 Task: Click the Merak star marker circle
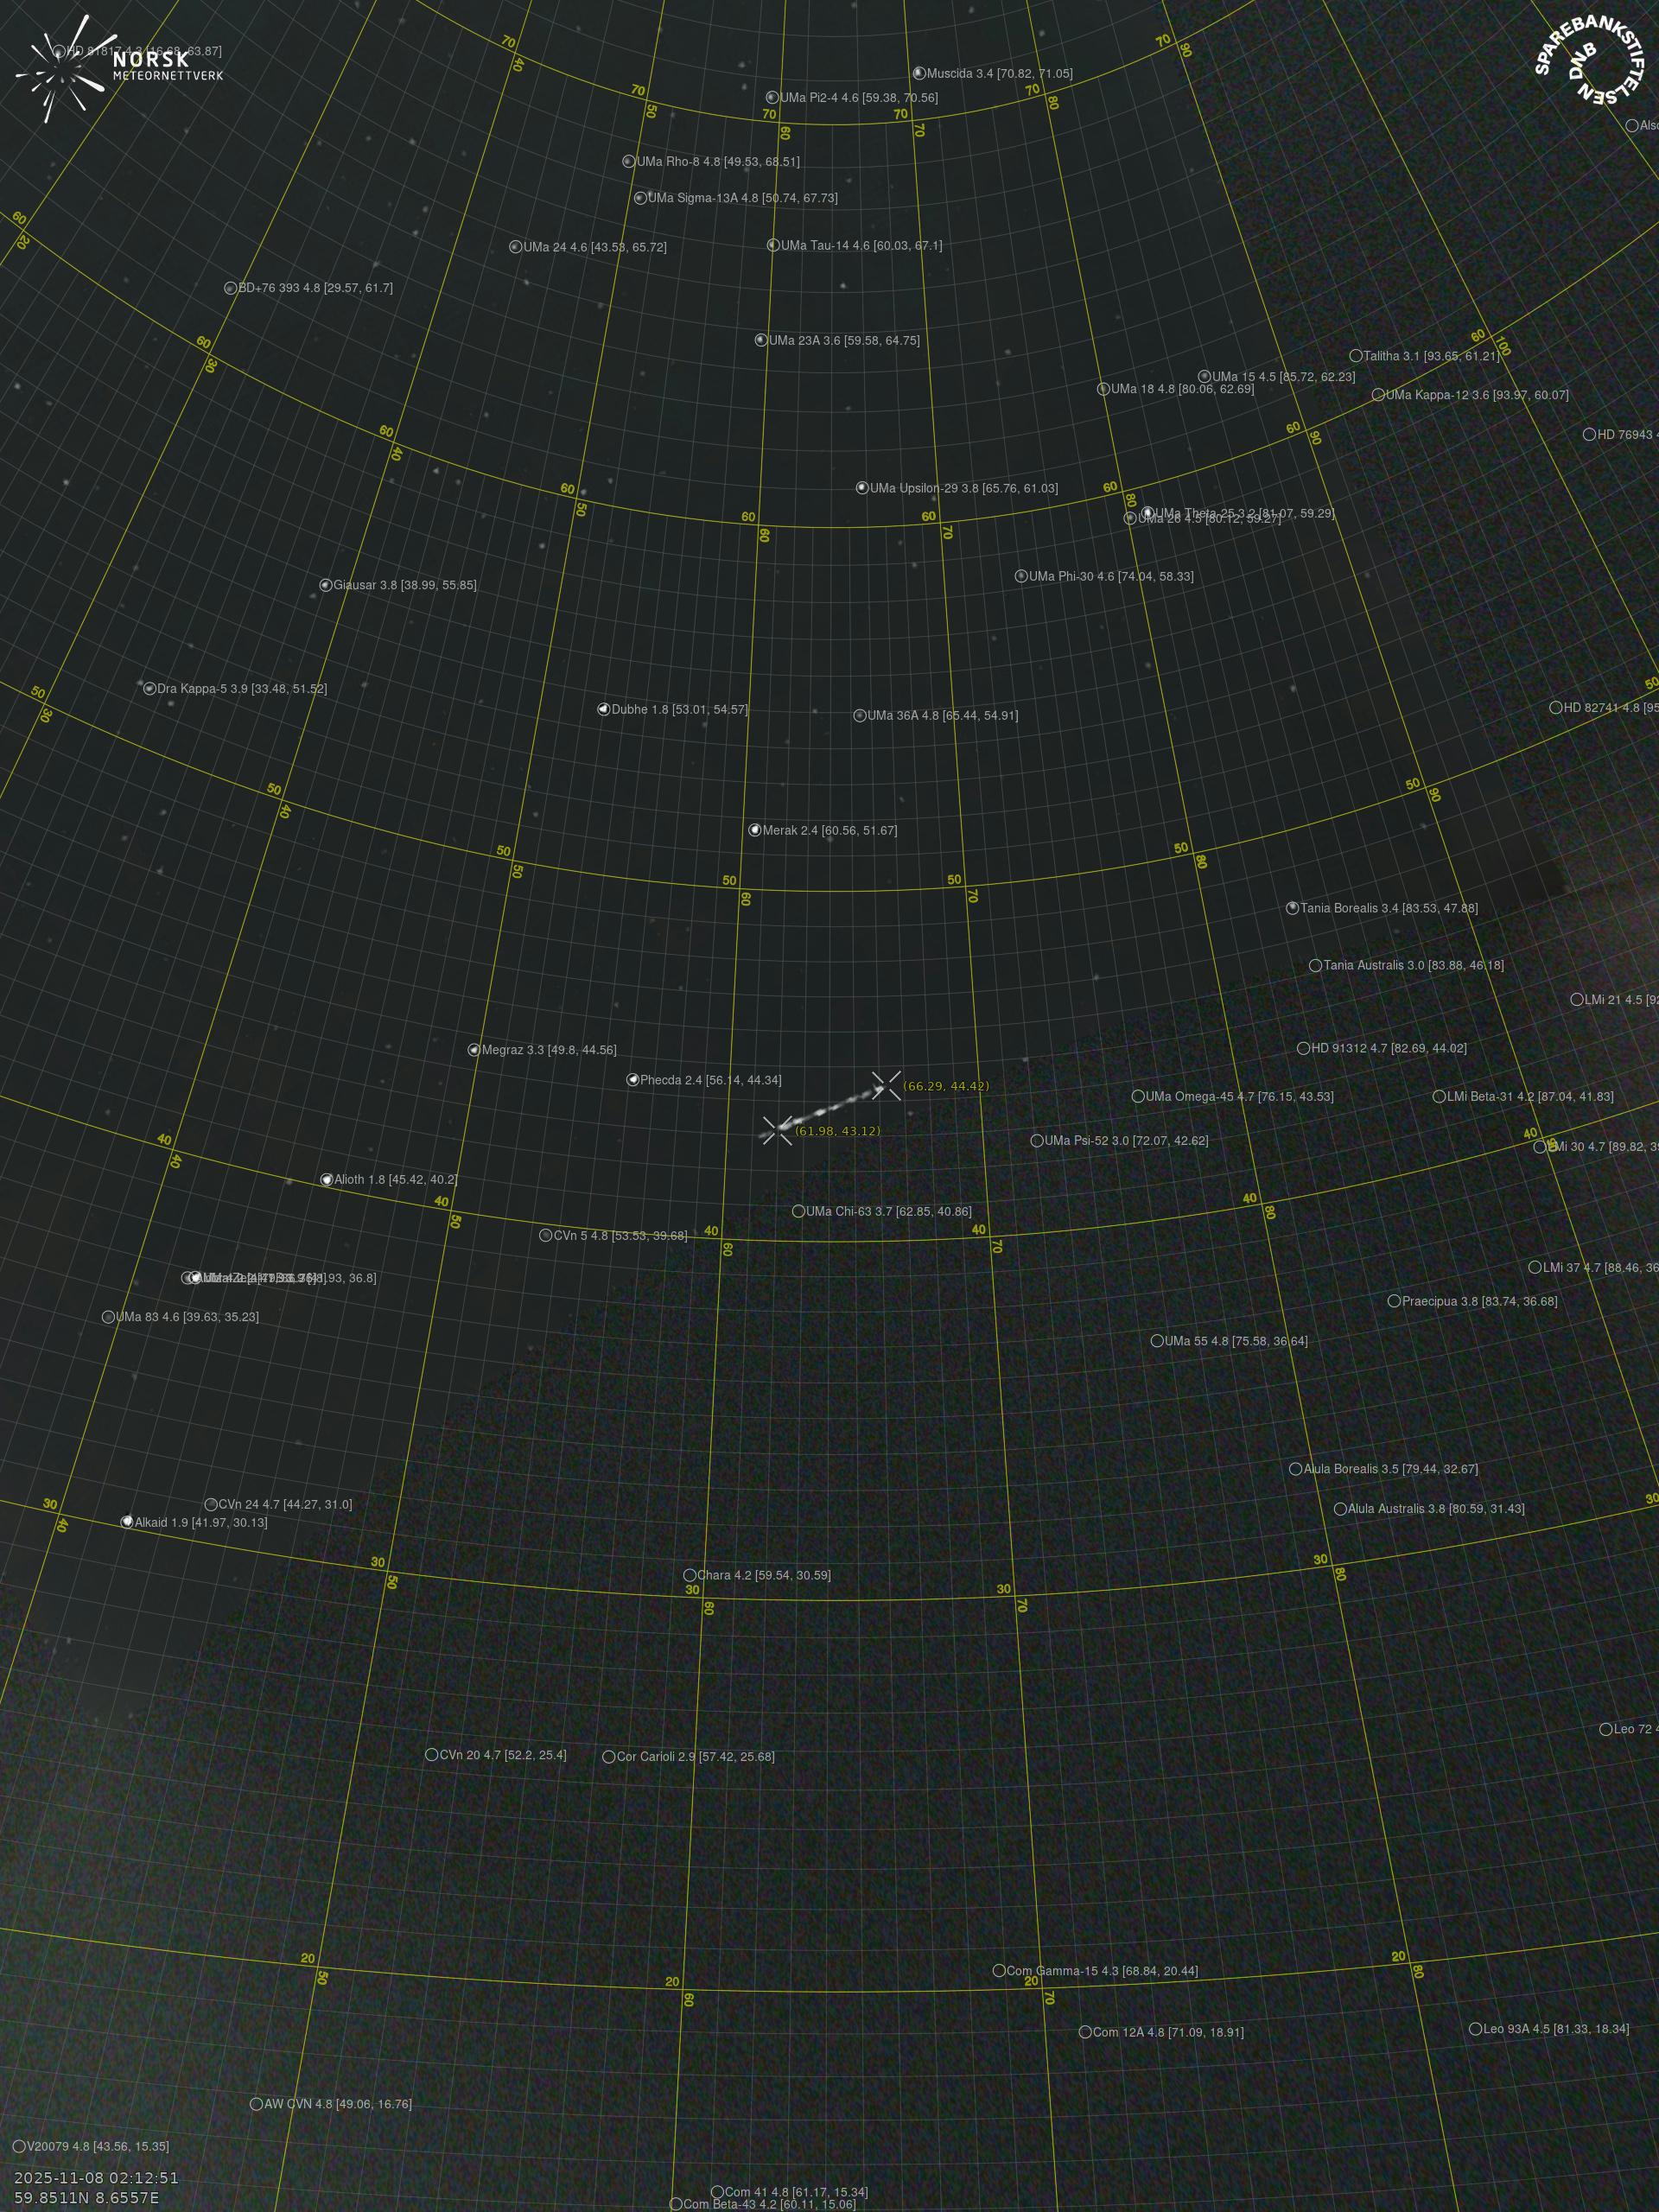click(x=755, y=830)
